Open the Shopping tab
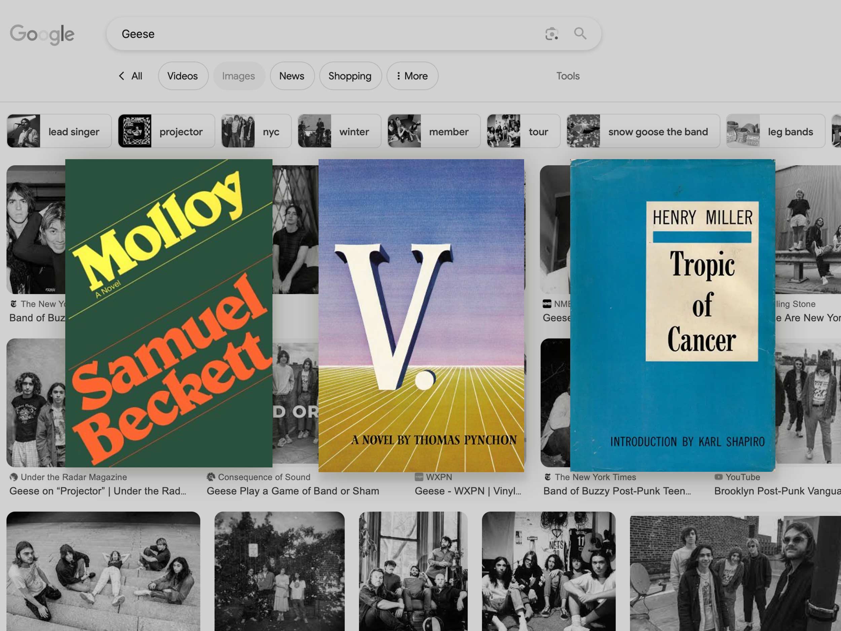The height and width of the screenshot is (631, 841). (x=350, y=76)
